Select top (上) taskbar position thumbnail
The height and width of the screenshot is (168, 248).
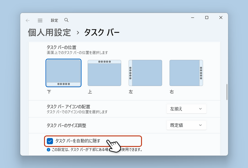[104, 73]
